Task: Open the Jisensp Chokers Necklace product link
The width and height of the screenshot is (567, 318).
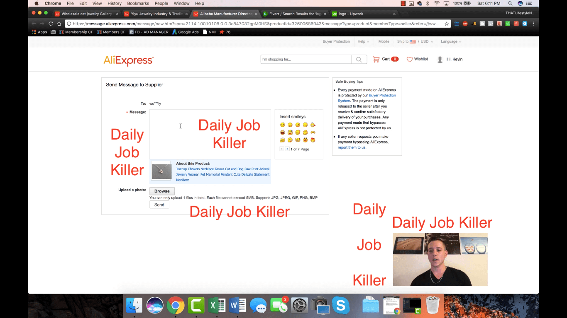Action: click(223, 174)
